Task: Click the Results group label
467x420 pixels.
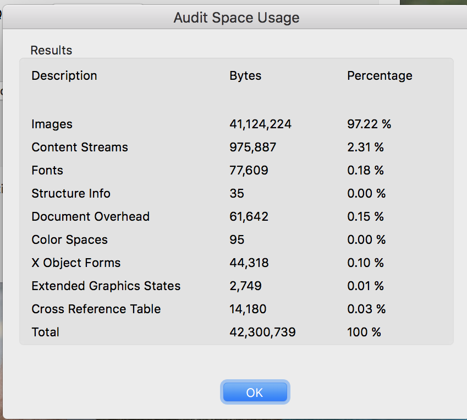Action: tap(51, 51)
